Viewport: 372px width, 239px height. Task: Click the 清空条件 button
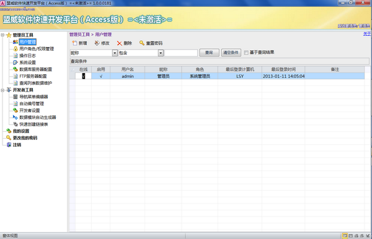[231, 53]
